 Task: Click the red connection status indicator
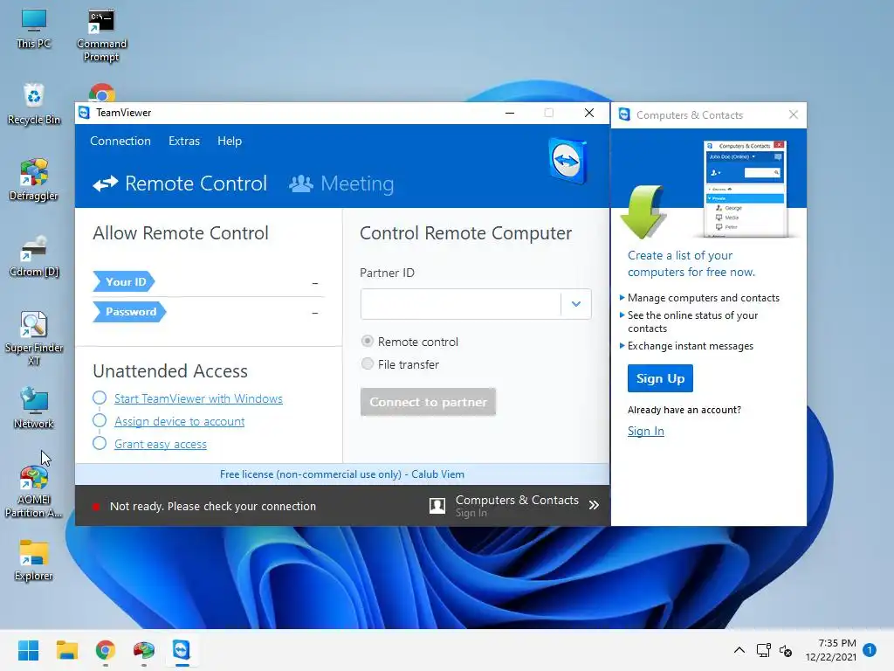96,507
